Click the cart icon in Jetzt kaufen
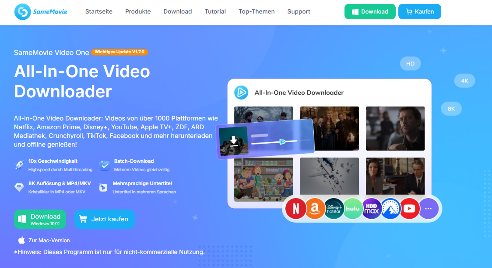Viewport: 492px width, 268px height. (83, 219)
